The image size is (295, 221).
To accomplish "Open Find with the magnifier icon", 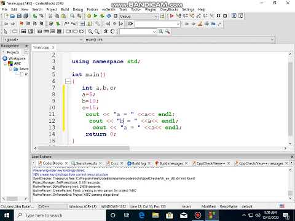I will point(73,16).
